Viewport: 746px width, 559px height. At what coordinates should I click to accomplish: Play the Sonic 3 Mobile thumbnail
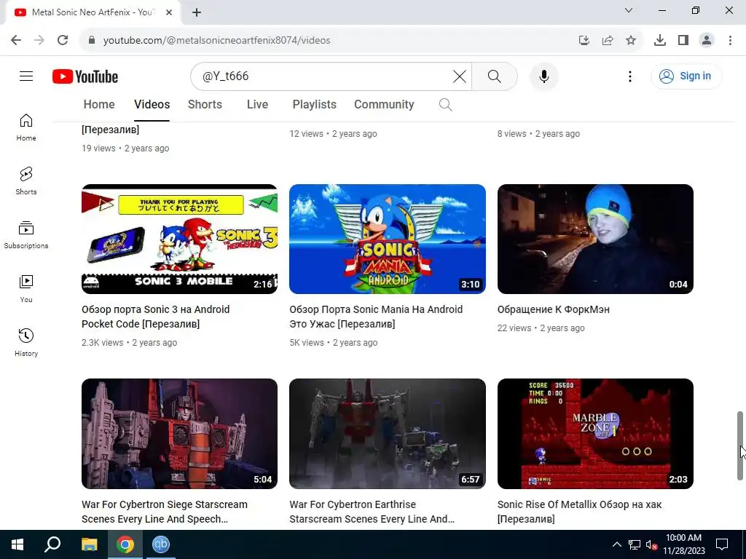[179, 239]
